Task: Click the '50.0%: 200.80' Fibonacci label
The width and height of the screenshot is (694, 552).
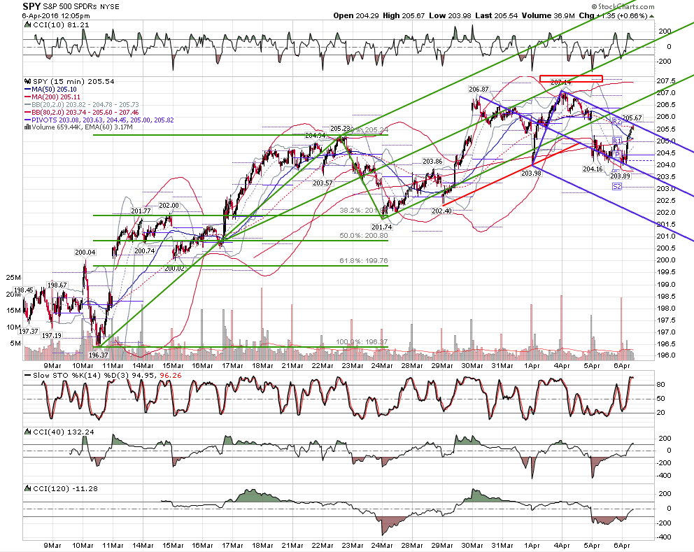Action: coord(363,236)
